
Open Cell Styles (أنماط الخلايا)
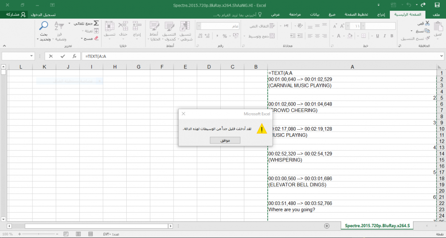tap(154, 31)
